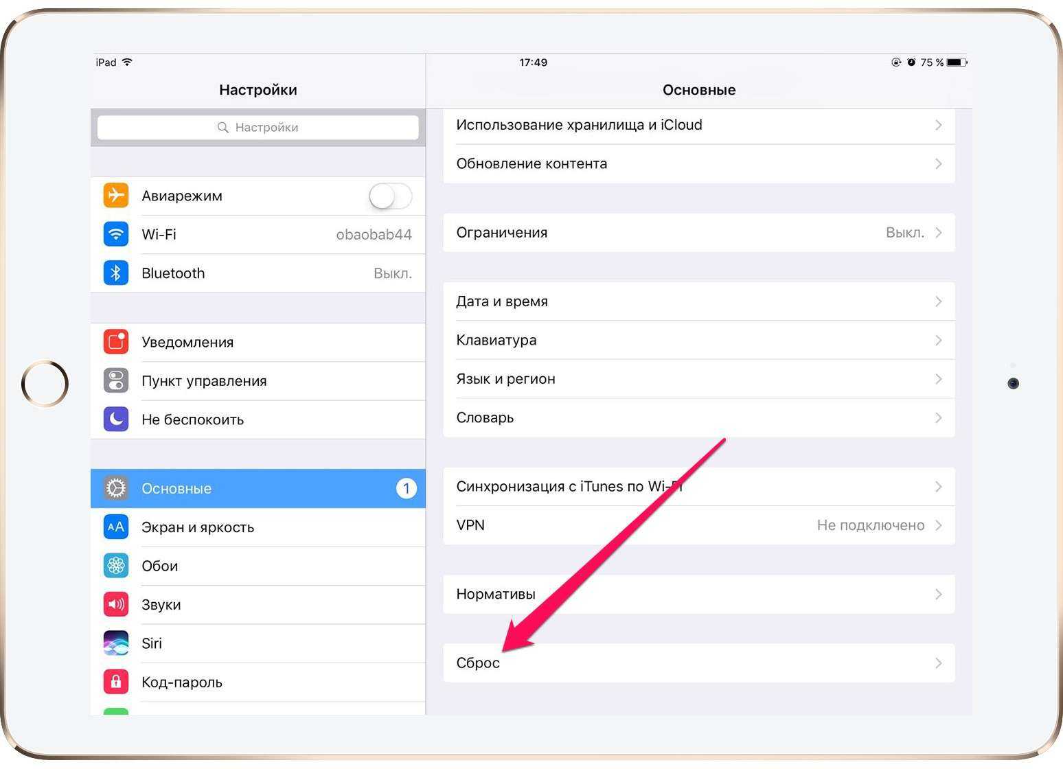Toggle the Авиарежим switch
Viewport: 1063px width, 769px height.
click(390, 196)
